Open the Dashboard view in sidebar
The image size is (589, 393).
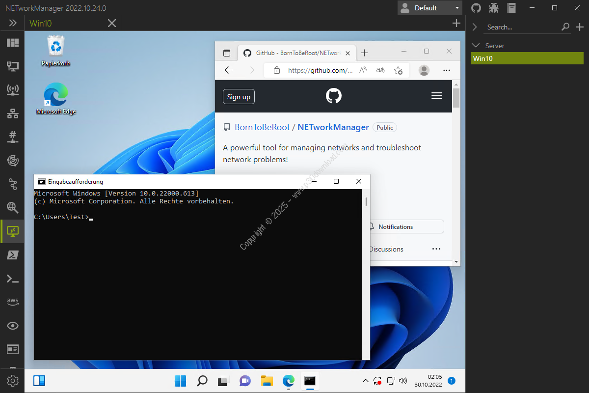(x=12, y=43)
